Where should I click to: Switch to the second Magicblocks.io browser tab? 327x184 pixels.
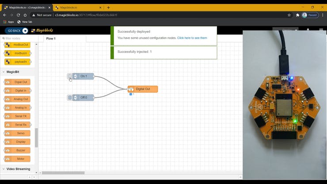pyautogui.click(x=78, y=8)
